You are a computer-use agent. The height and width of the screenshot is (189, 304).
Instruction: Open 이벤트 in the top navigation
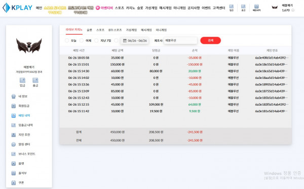[x=206, y=8]
